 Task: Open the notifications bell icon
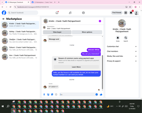click(131, 13)
